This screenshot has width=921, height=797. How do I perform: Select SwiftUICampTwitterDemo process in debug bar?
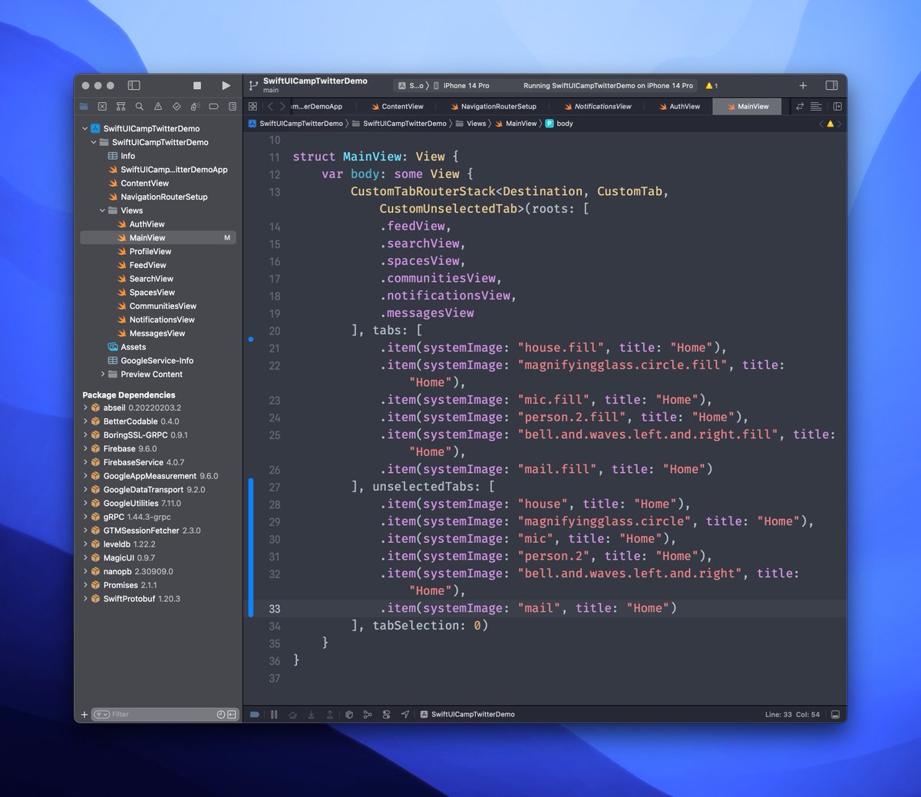467,715
